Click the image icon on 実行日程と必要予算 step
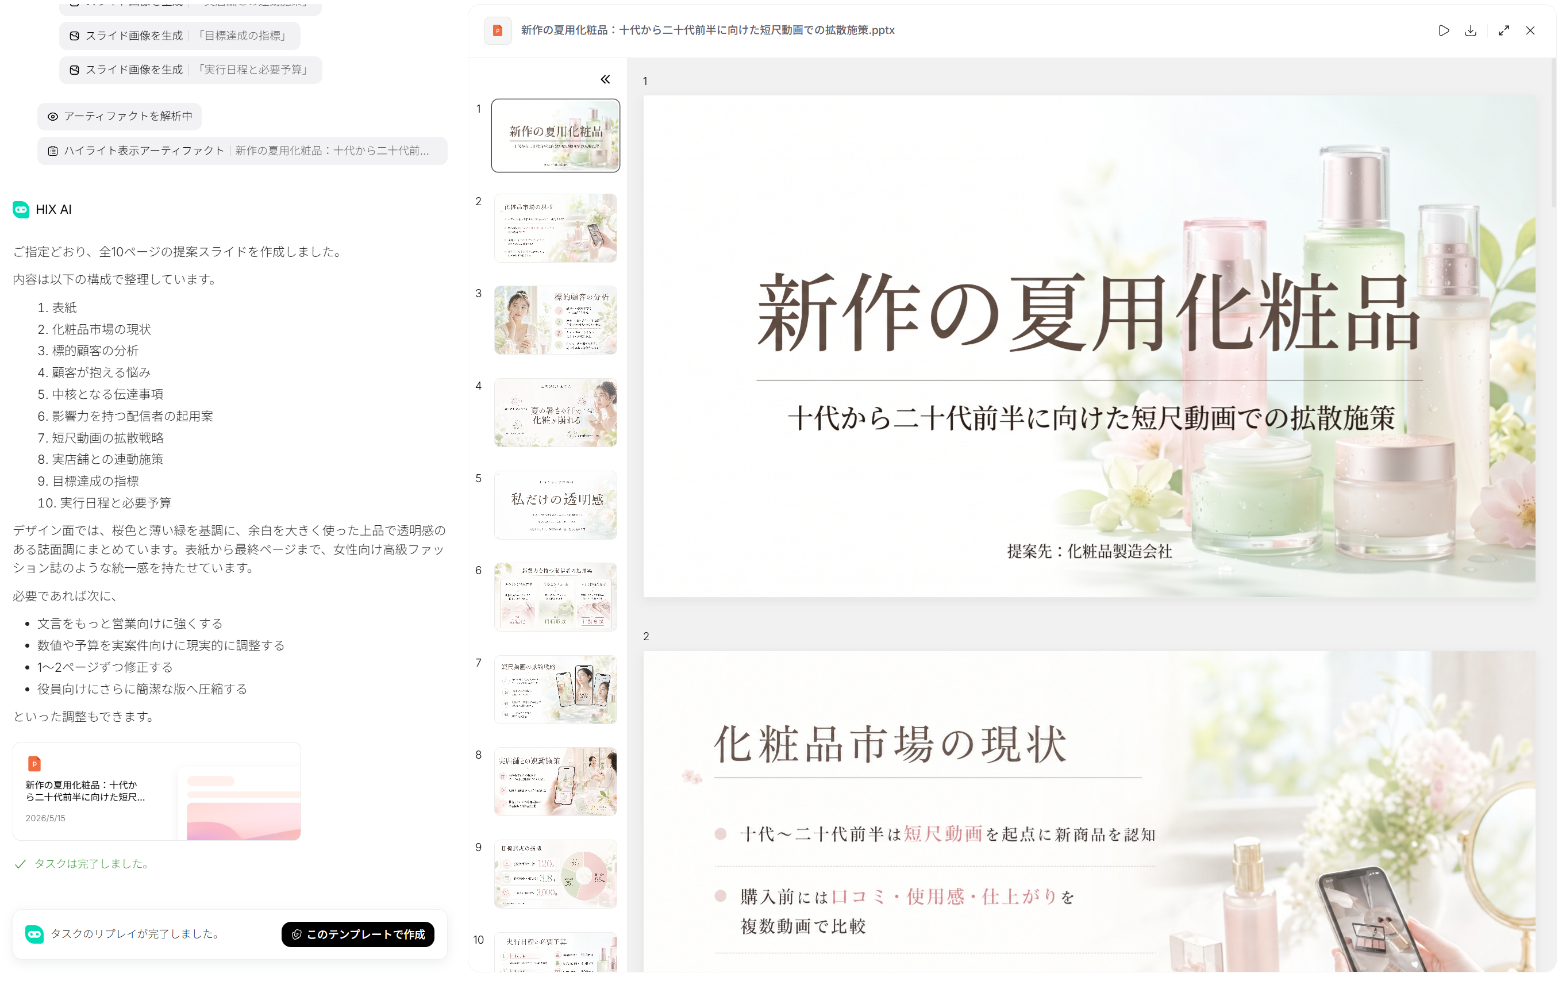The image size is (1566, 981). pos(75,70)
